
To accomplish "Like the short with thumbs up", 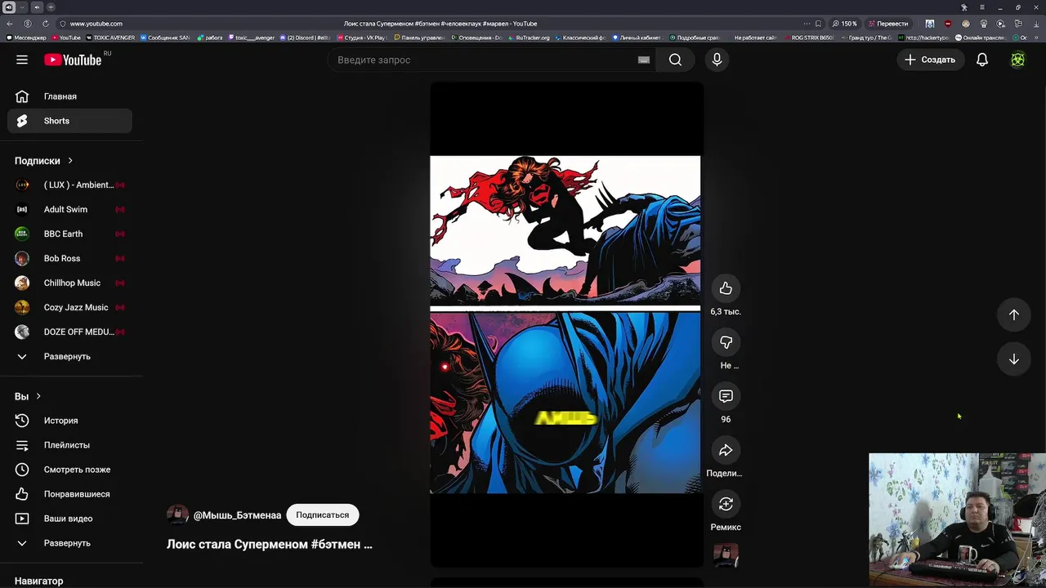I will pyautogui.click(x=726, y=288).
